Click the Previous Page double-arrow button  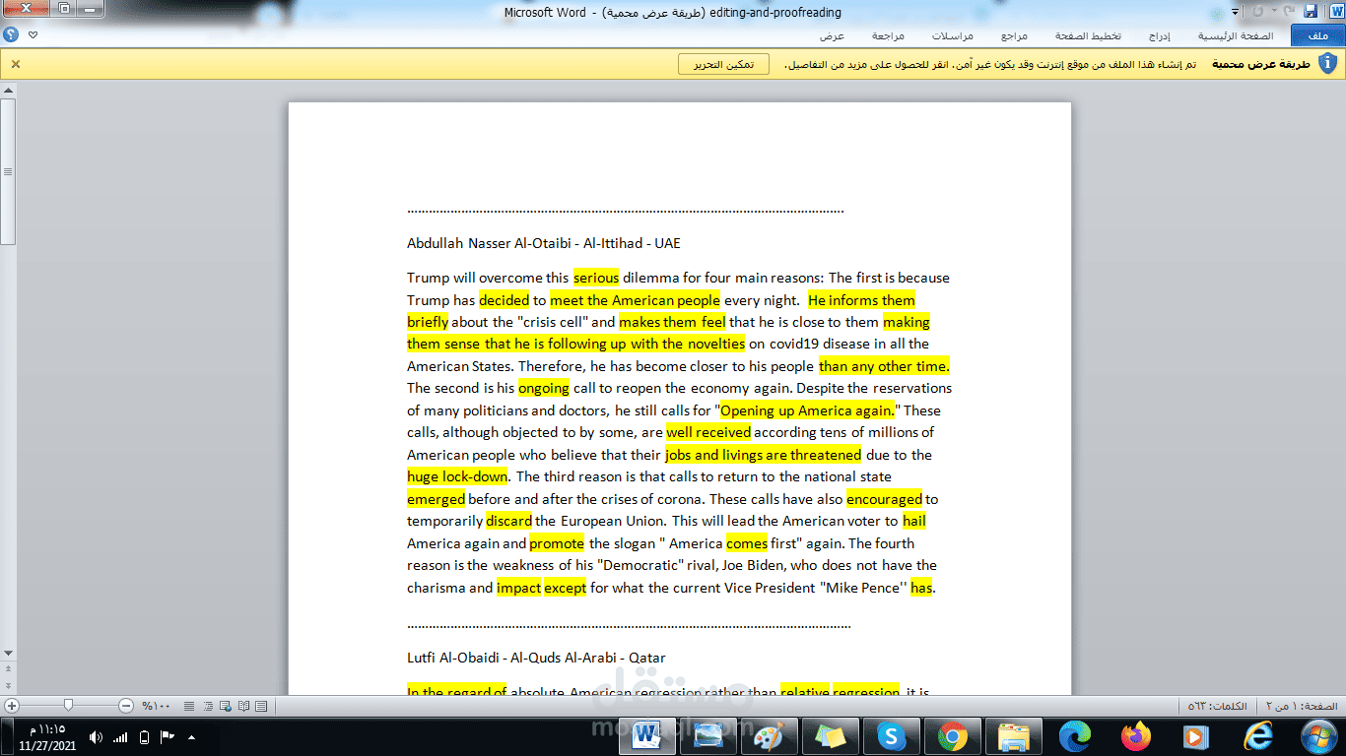pos(8,670)
